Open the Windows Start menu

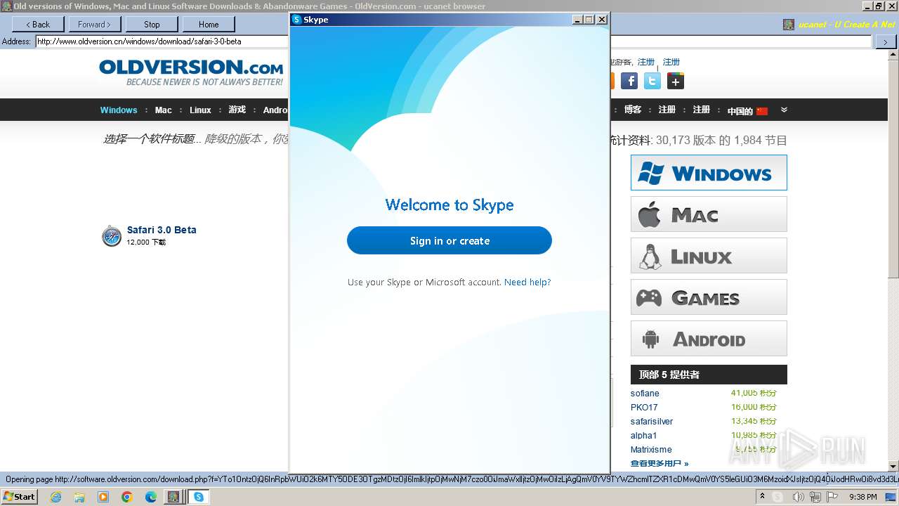click(x=19, y=497)
